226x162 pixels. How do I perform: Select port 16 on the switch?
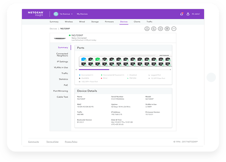[x=133, y=64]
